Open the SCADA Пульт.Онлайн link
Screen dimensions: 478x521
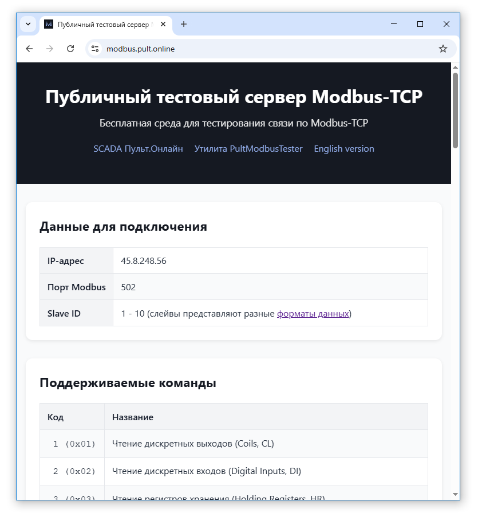138,148
